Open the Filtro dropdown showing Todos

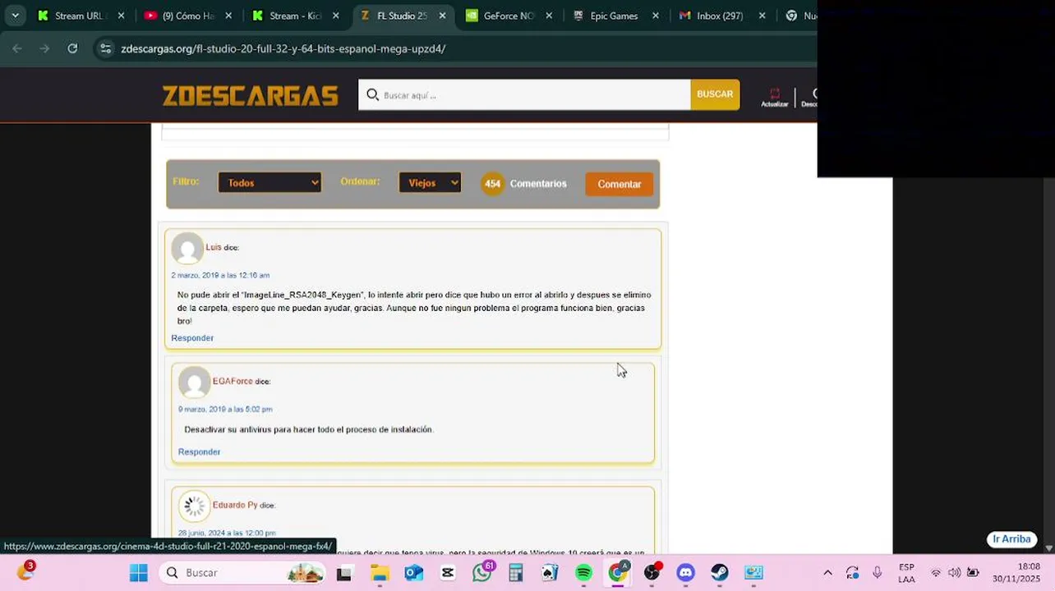[x=270, y=183]
